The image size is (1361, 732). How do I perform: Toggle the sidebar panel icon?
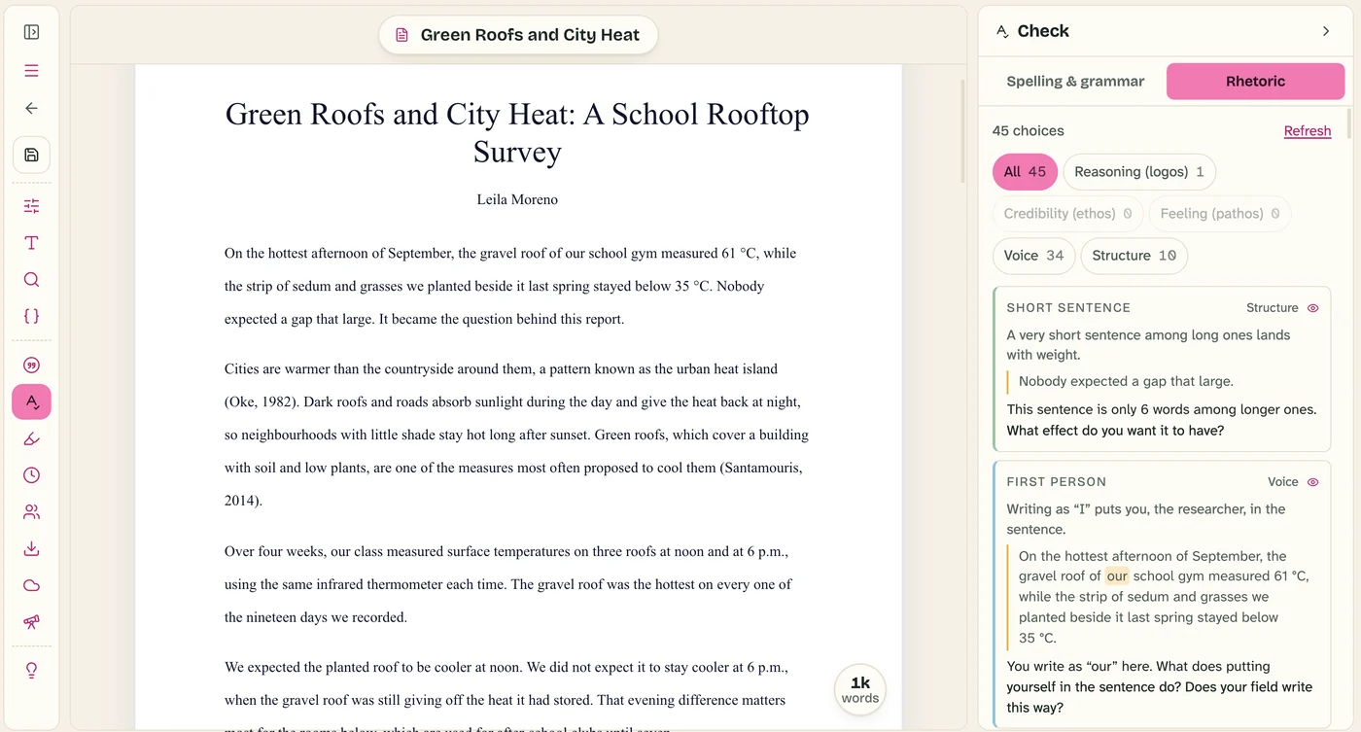point(31,32)
